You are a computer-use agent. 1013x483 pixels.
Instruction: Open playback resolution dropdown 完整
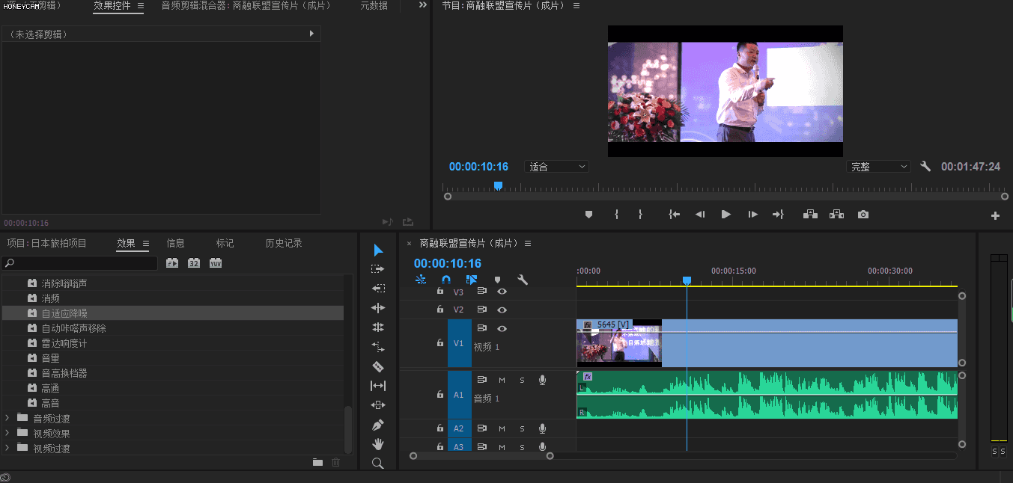coord(878,167)
